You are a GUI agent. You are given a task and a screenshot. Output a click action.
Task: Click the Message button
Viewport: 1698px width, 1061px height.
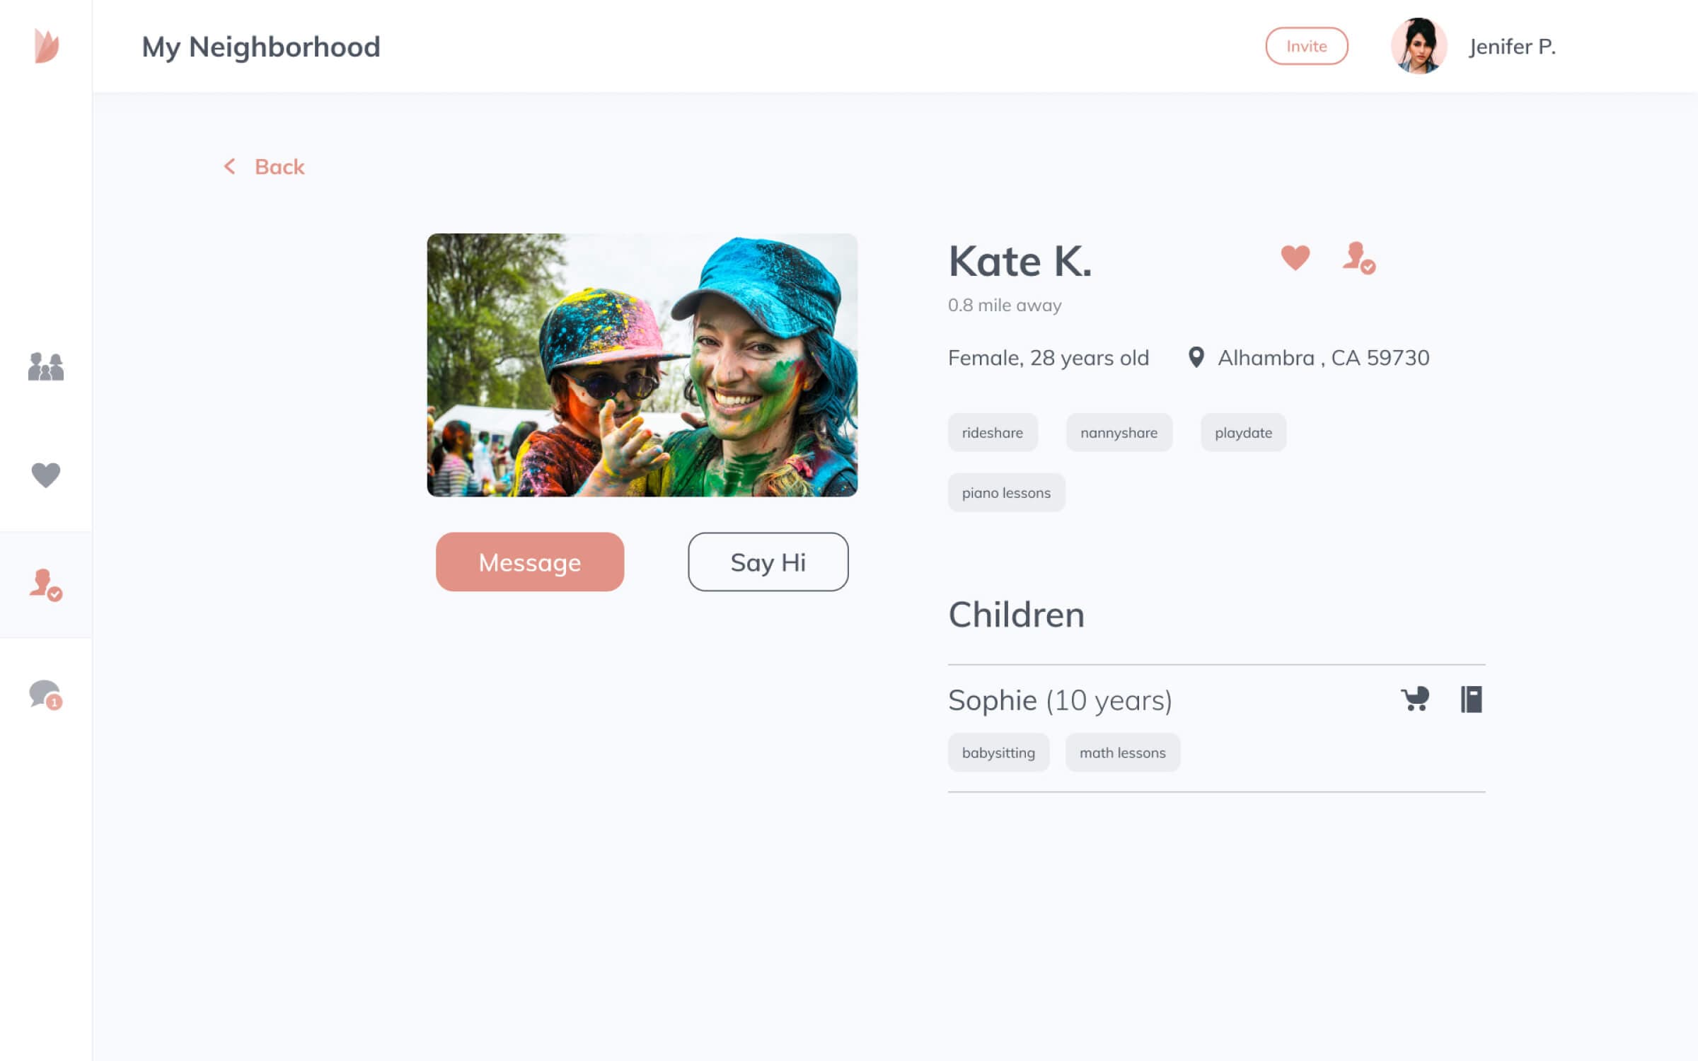[x=529, y=562]
